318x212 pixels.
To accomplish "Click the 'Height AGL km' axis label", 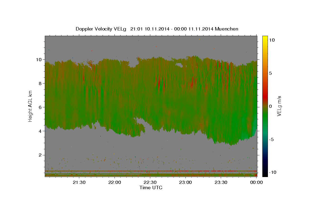I will pyautogui.click(x=30, y=106).
